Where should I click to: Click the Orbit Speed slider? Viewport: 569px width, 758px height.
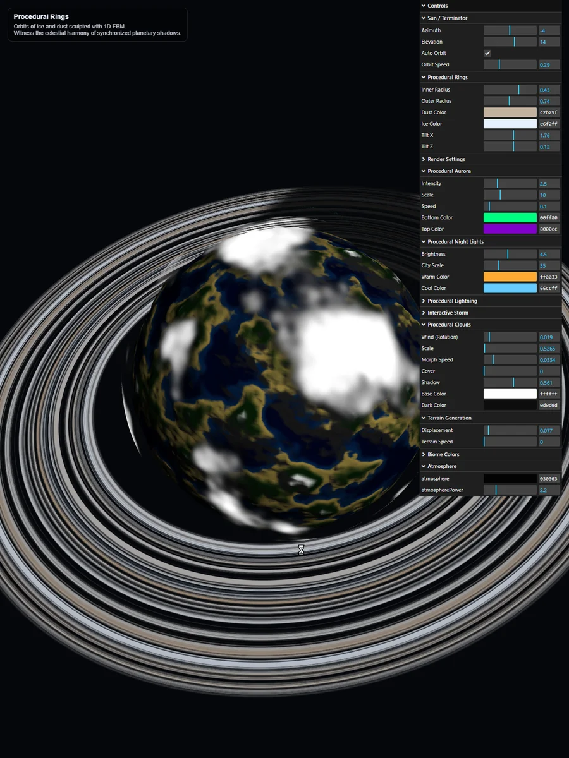(510, 64)
